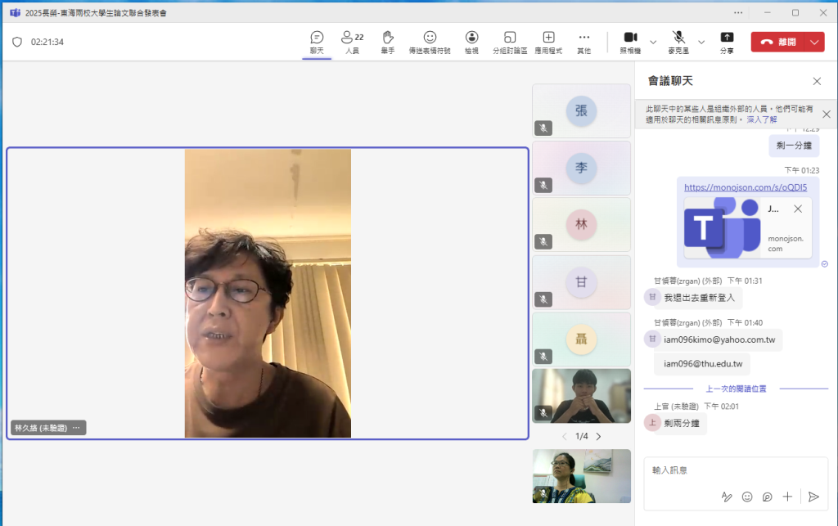Click avatar 甘 beside 我退出去重新登入

(652, 297)
